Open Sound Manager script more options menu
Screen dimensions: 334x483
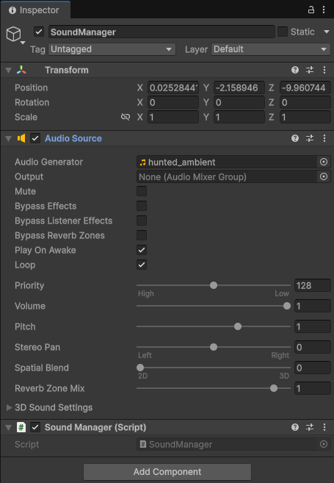324,427
